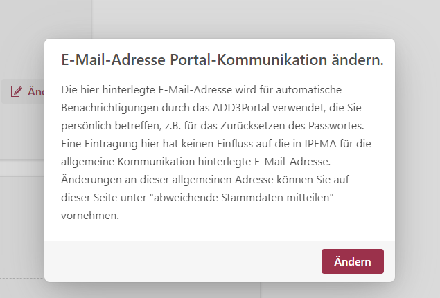
Task: Click the dark red Ändern button
Action: tap(352, 262)
